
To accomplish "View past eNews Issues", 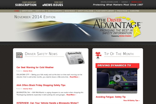I will click(x=53, y=4).
